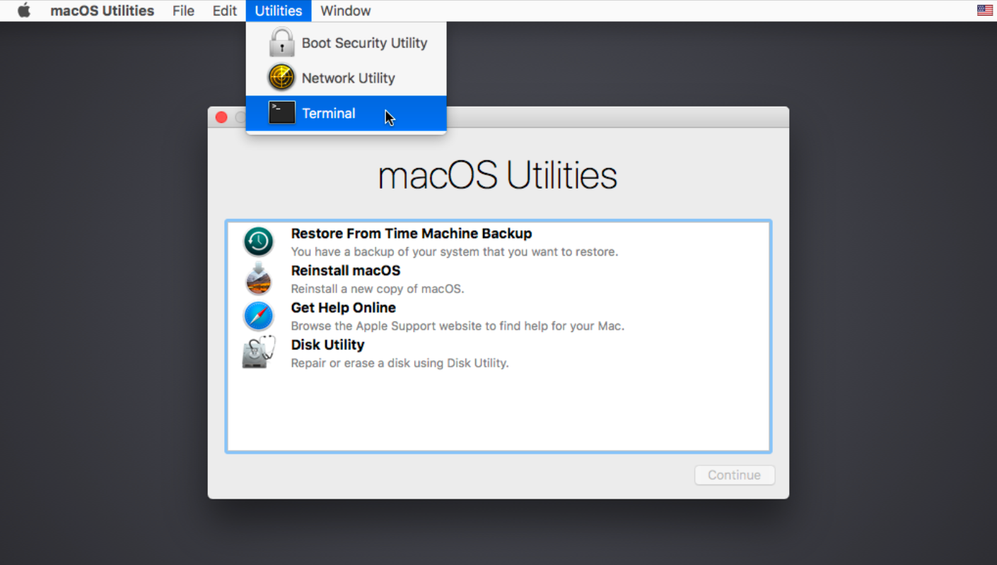Choose Boot Security Utility from menu
This screenshot has height=565, width=997.
pos(346,42)
